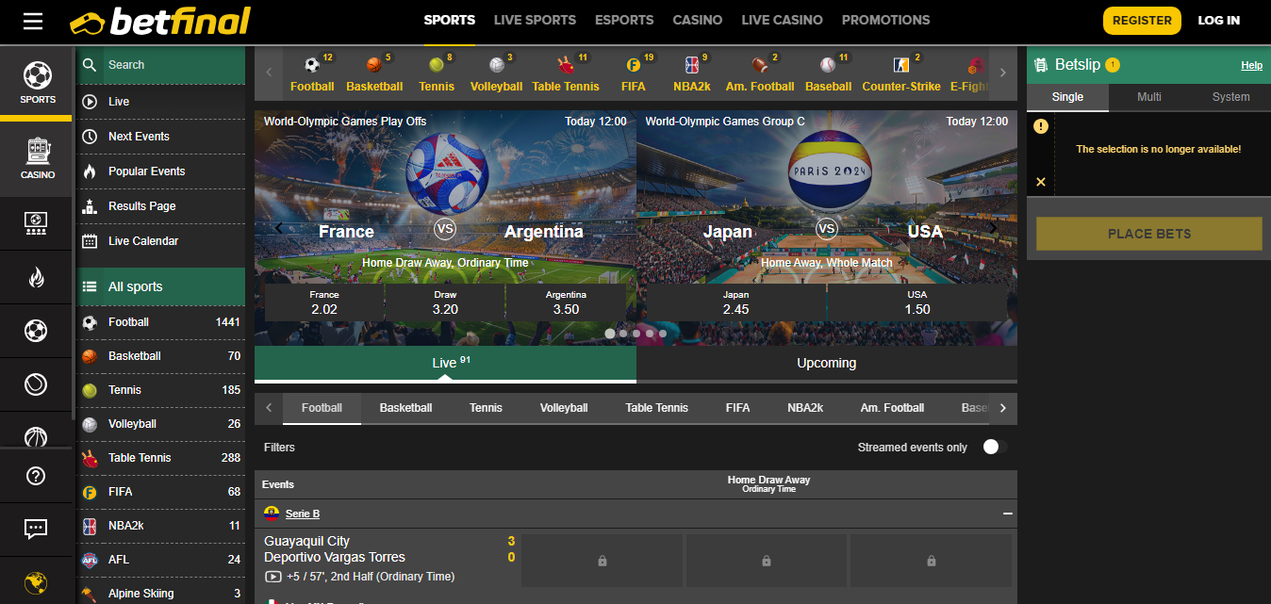Image resolution: width=1271 pixels, height=604 pixels.
Task: Select the NBA2k icon in sports carousel
Action: [692, 65]
